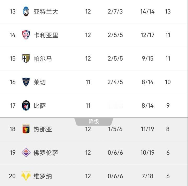Select the 佛罗伦萨 team name
This screenshot has height=186, width=188.
click(46, 153)
